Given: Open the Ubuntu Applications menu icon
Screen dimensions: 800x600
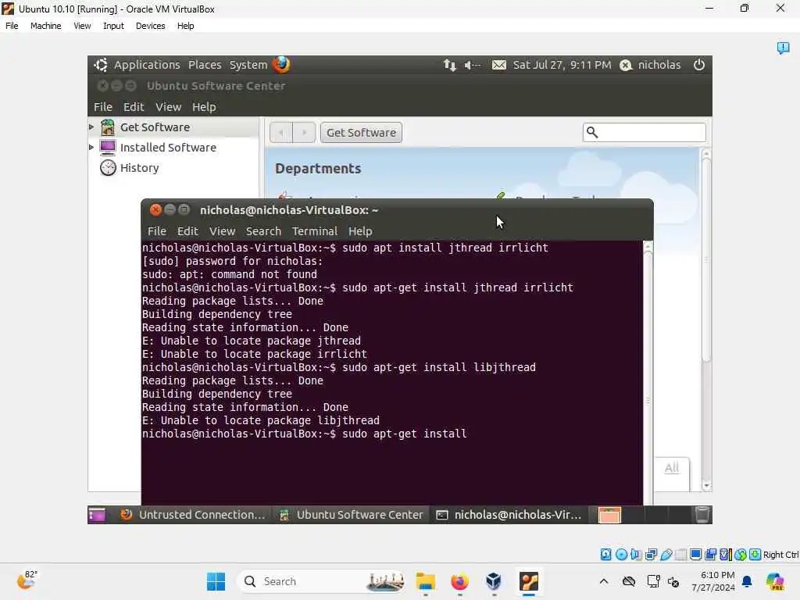Looking at the screenshot, I should pyautogui.click(x=101, y=65).
